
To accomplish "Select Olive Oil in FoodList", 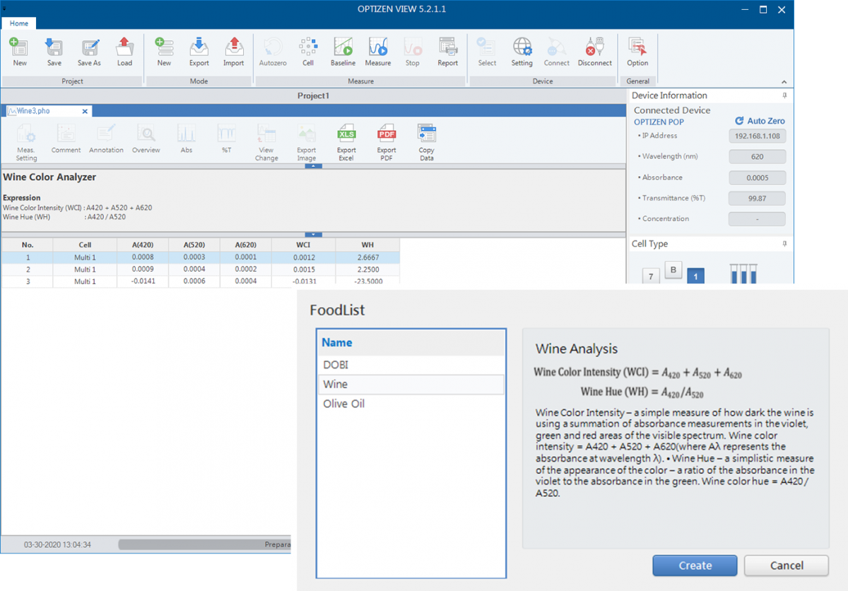I will [411, 404].
